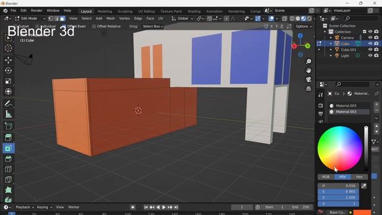Collapse the Collection in outliner

click(325, 32)
